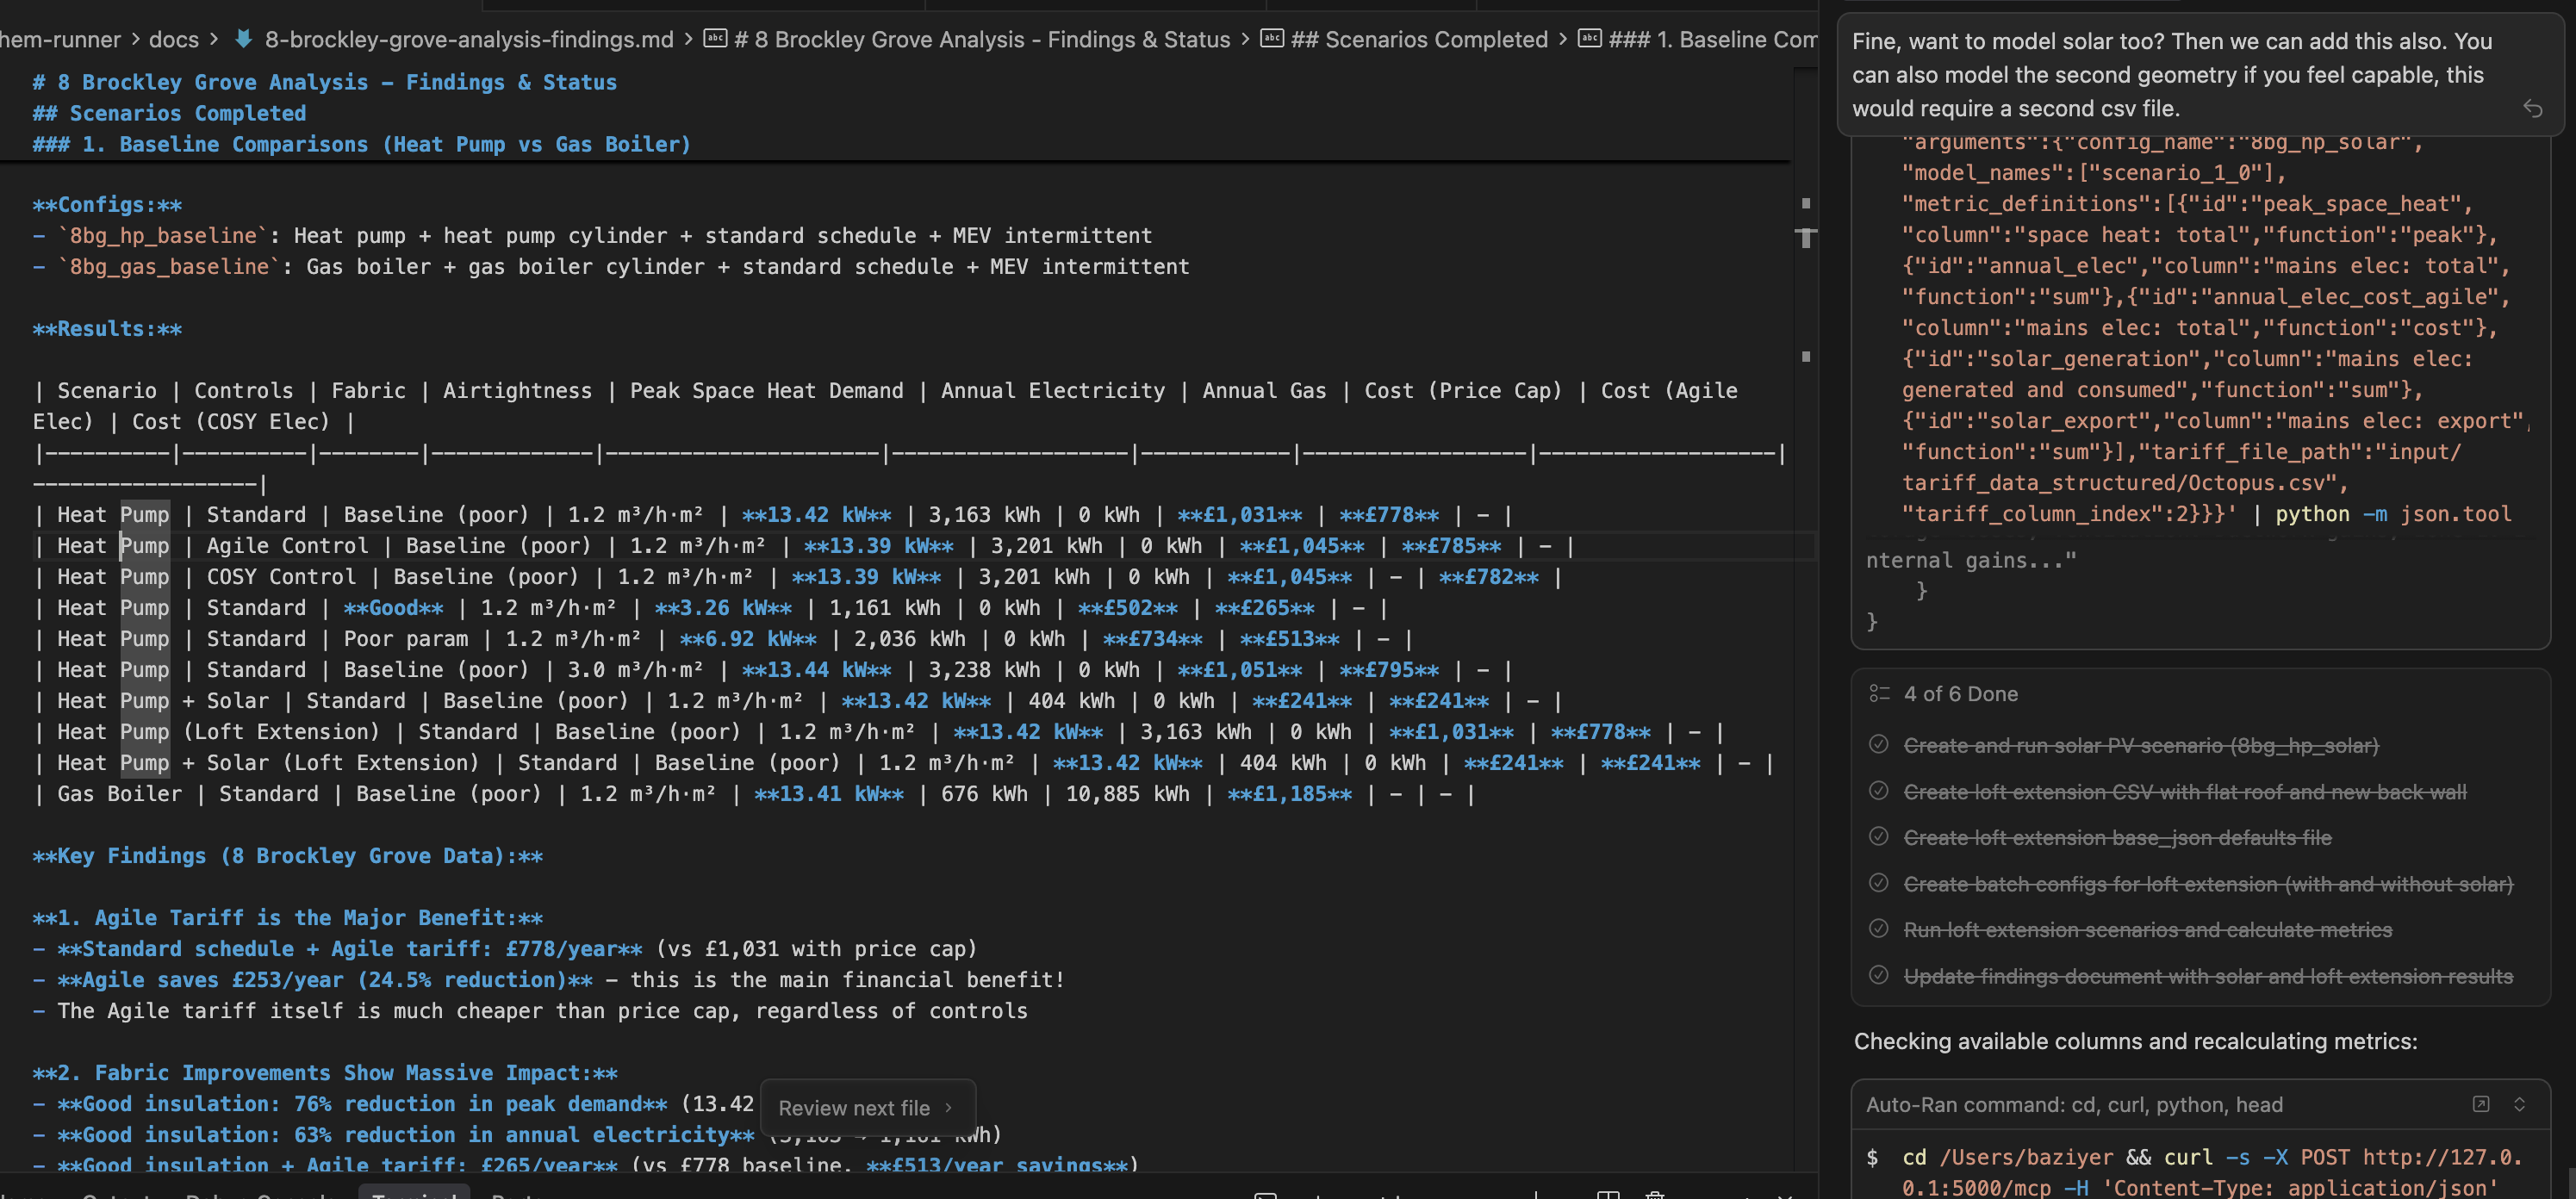2576x1199 pixels.
Task: Check 'Update findings document with solar and loft extension results'
Action: click(1878, 976)
